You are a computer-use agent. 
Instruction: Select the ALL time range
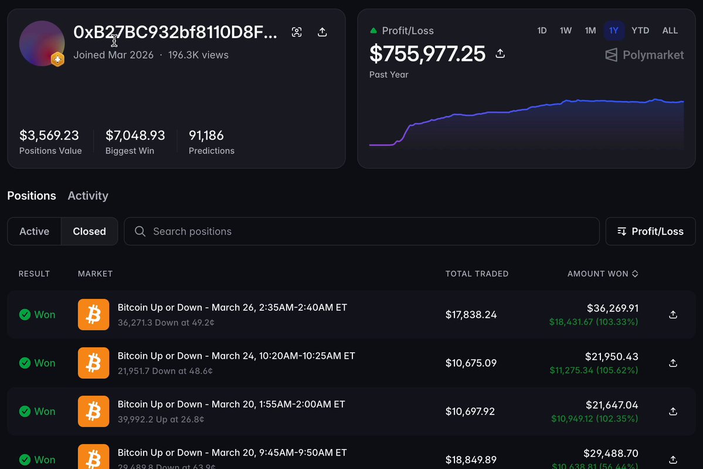coord(670,30)
